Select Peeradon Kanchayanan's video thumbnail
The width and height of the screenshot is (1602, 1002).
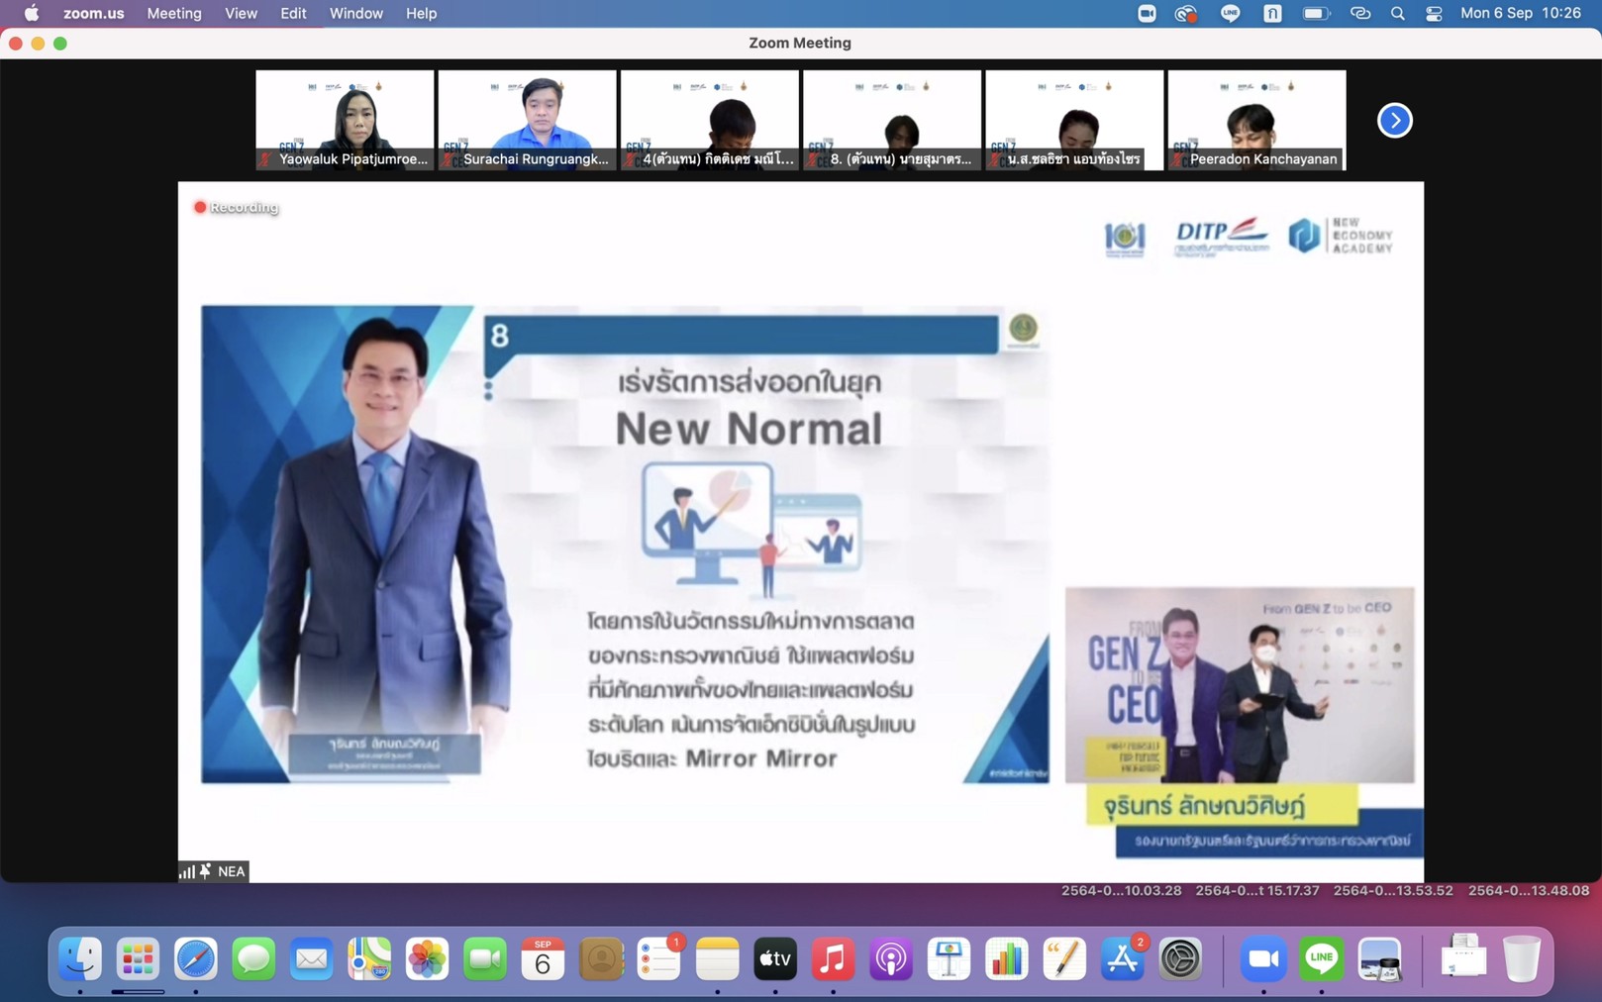pos(1256,120)
